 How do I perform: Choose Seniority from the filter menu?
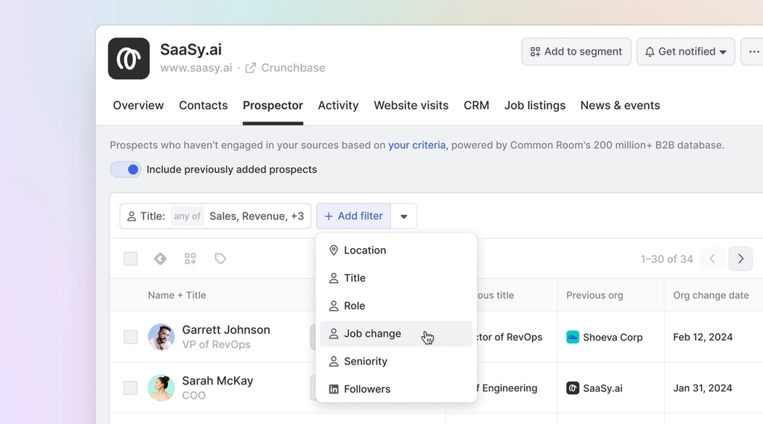[396, 361]
